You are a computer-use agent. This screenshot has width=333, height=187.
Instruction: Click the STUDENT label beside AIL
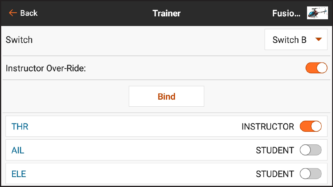coord(275,150)
